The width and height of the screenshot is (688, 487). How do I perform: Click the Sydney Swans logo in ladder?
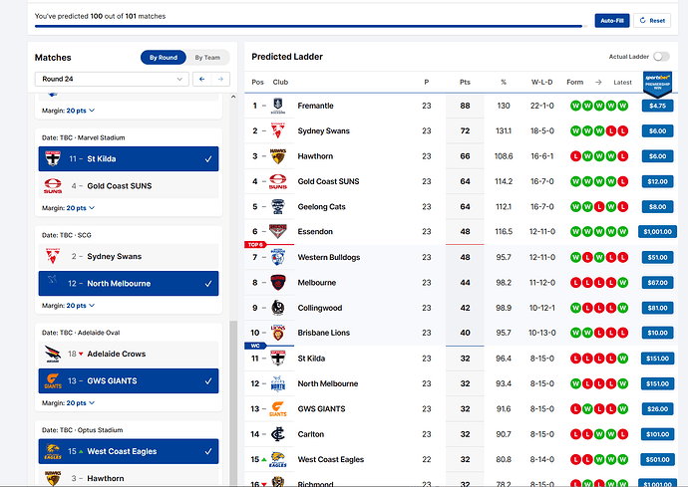point(278,130)
